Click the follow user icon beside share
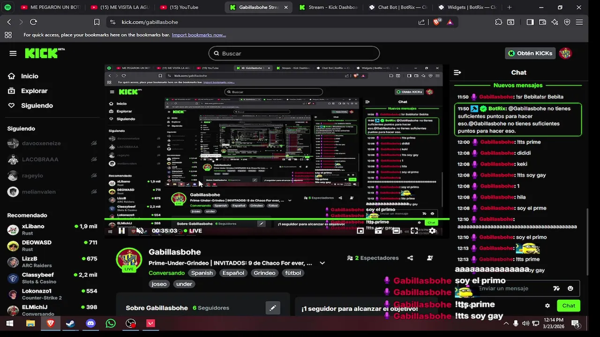Image resolution: width=600 pixels, height=337 pixels. click(430, 258)
